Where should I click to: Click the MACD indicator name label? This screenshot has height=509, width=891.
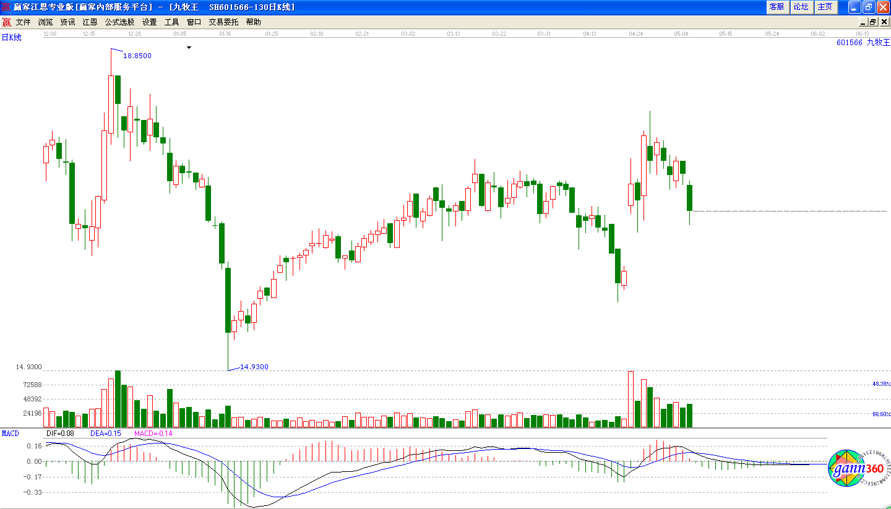pos(11,434)
